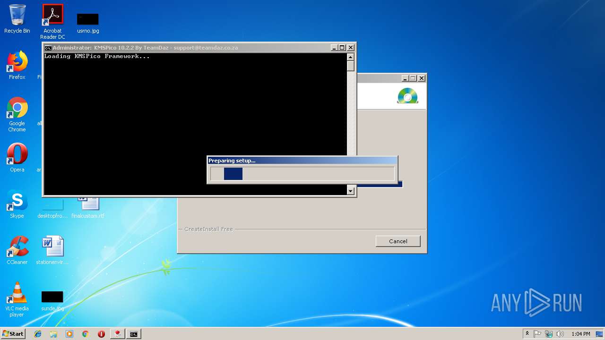Open Opera from the taskbar
The height and width of the screenshot is (340, 605).
pos(101,334)
